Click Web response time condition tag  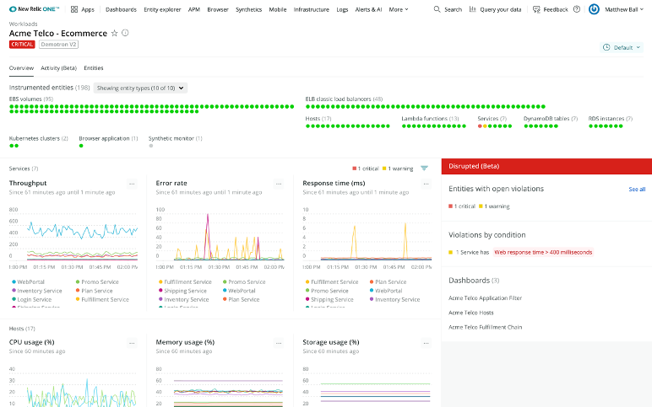point(543,252)
